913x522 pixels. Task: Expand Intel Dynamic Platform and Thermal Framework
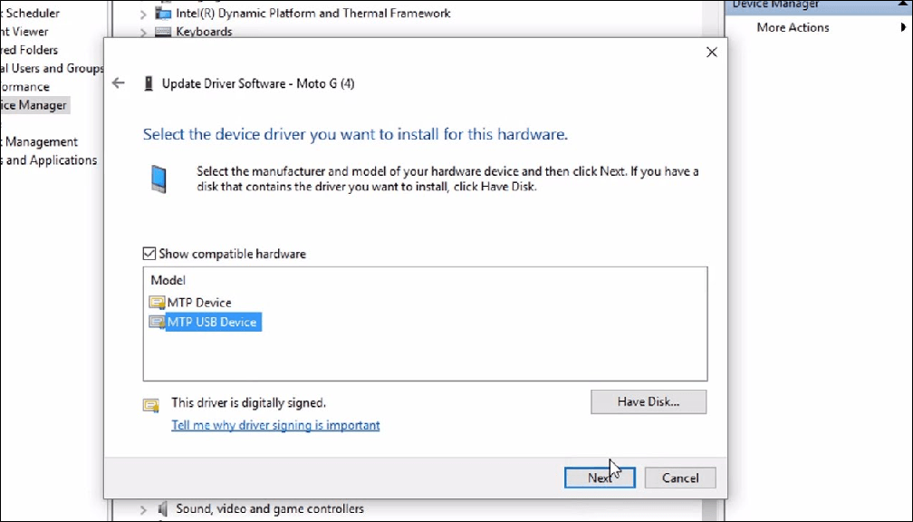143,14
